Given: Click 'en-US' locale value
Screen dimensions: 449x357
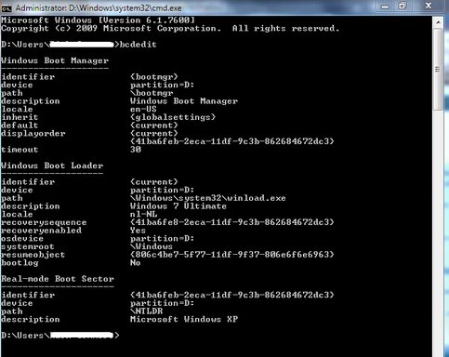Looking at the screenshot, I should click(x=143, y=109).
